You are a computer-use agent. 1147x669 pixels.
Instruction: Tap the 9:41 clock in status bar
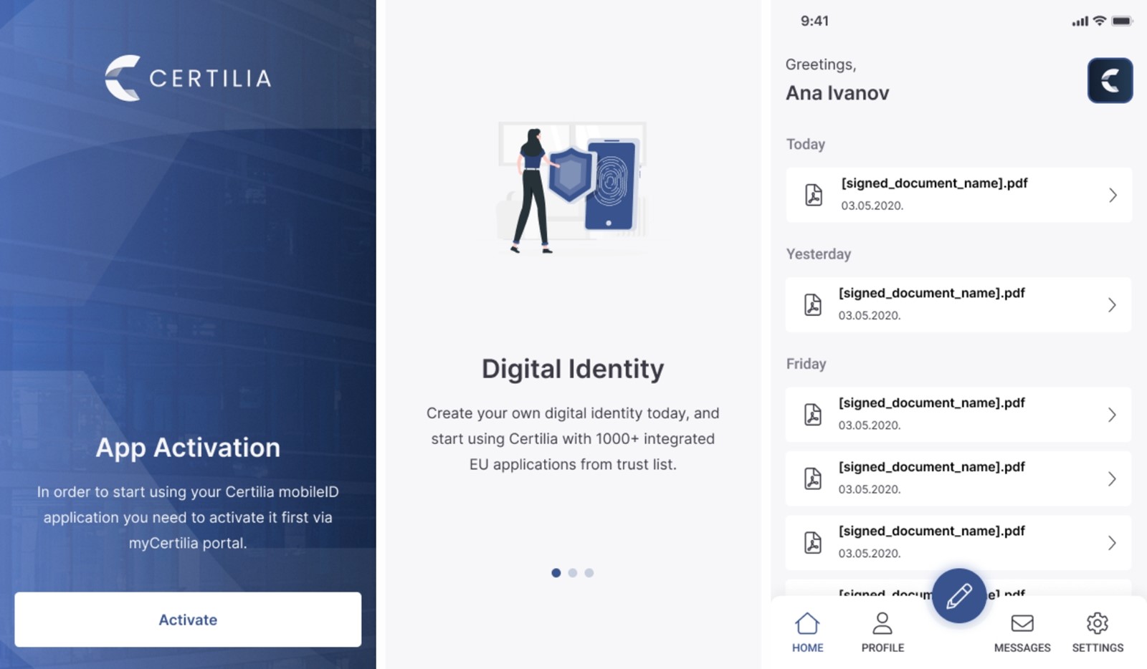tap(814, 21)
